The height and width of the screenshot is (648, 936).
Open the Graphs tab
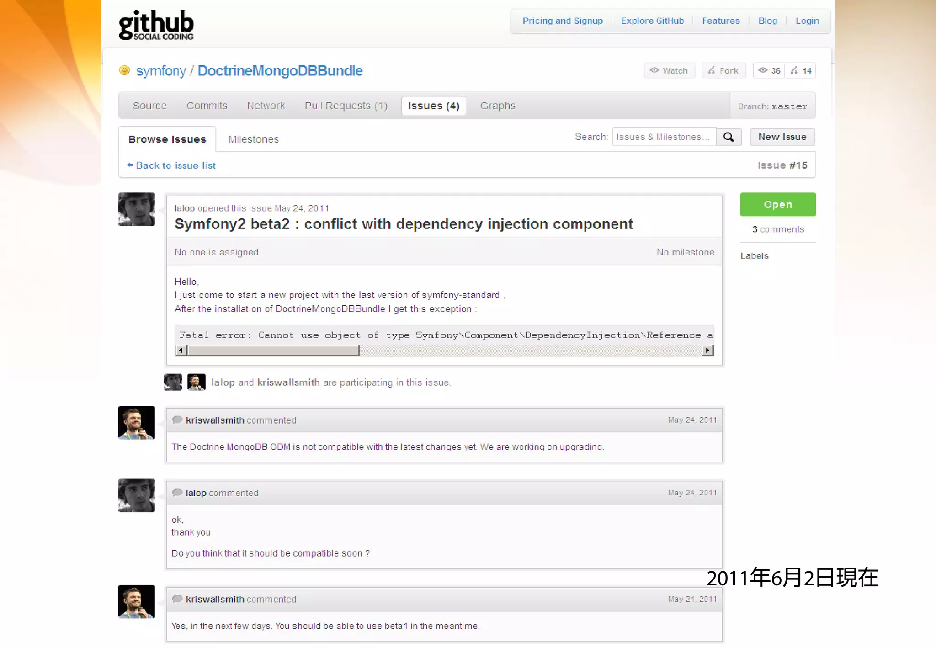[x=497, y=106]
